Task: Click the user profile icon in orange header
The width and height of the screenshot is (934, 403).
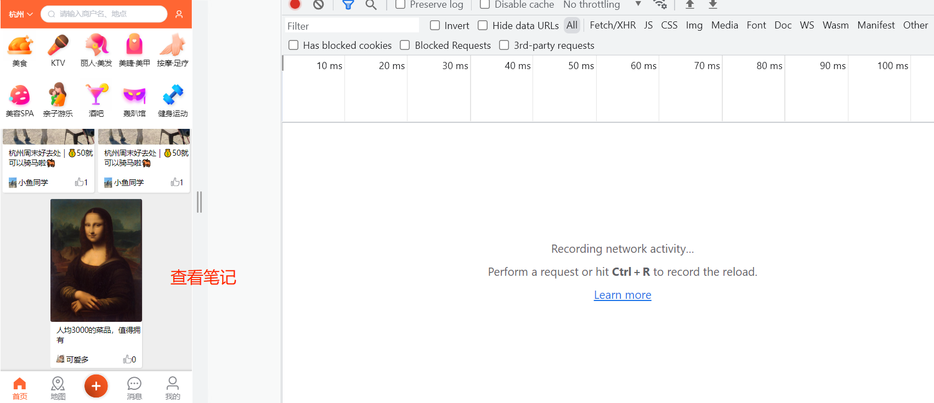Action: point(179,14)
